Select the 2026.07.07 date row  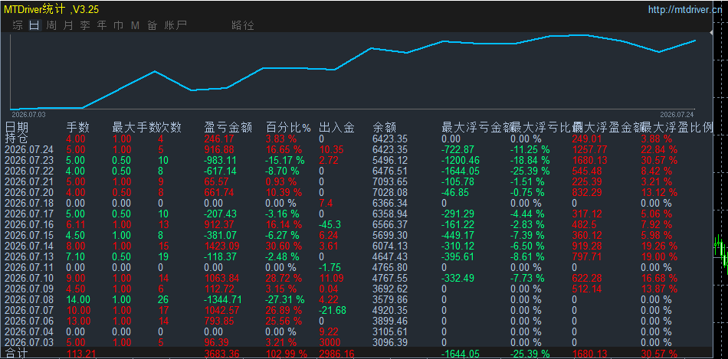coord(29,310)
